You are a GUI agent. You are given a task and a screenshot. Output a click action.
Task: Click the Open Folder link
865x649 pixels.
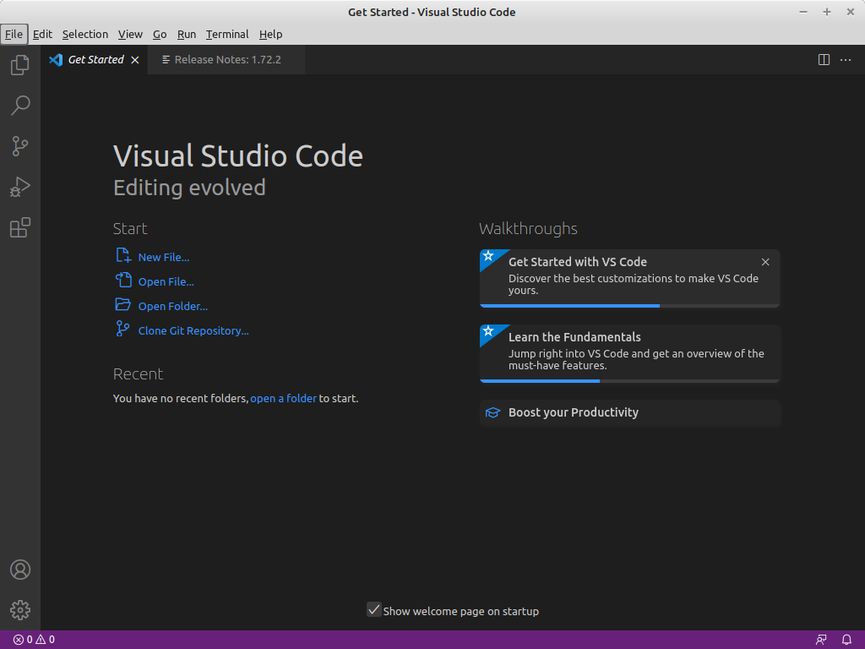coord(172,307)
